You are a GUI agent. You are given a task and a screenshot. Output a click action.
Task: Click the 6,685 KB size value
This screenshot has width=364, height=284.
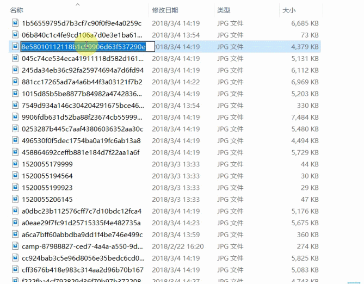pyautogui.click(x=305, y=23)
